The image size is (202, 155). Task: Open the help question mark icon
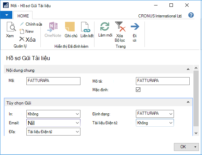click(x=191, y=15)
